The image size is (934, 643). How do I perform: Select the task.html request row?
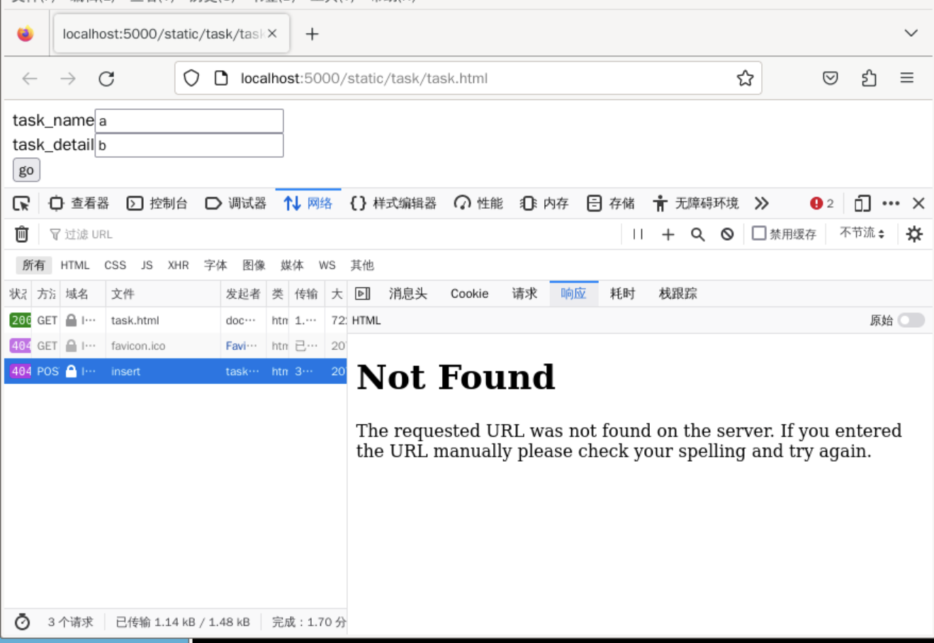coord(176,320)
